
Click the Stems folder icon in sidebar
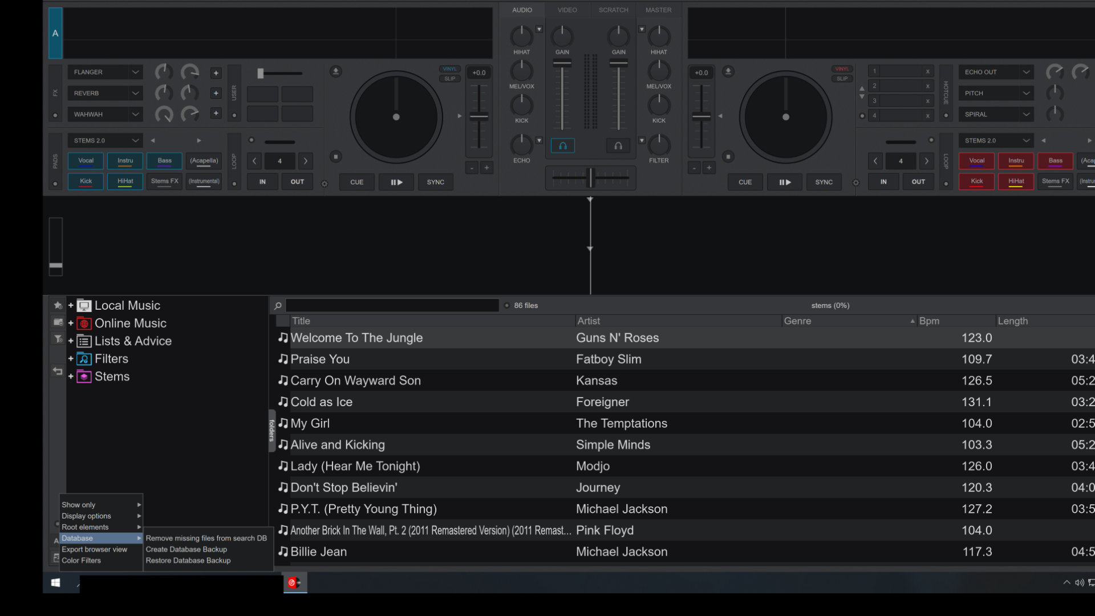point(83,376)
